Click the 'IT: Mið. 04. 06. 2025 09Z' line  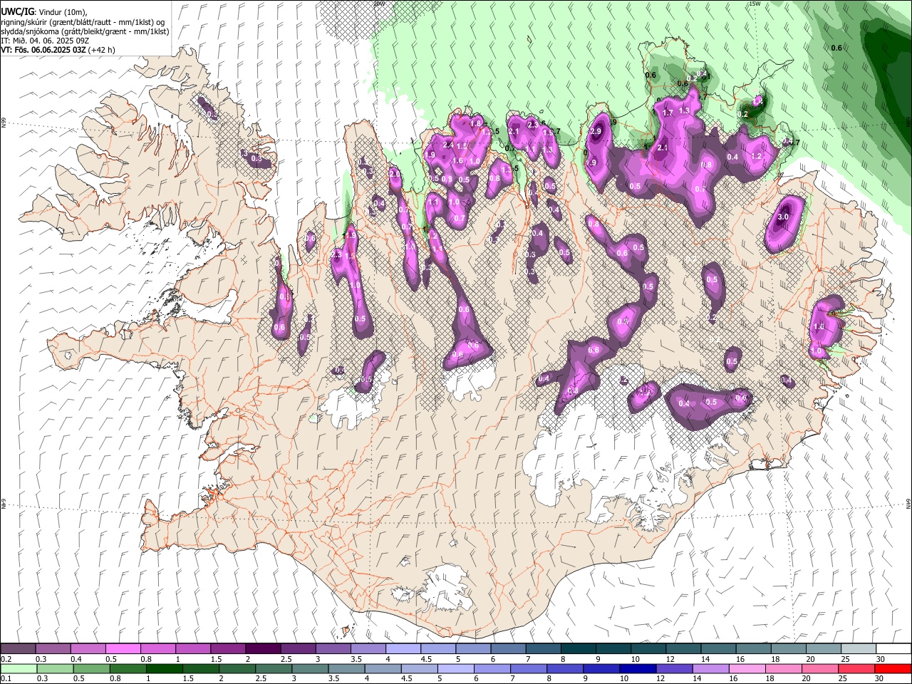click(45, 41)
